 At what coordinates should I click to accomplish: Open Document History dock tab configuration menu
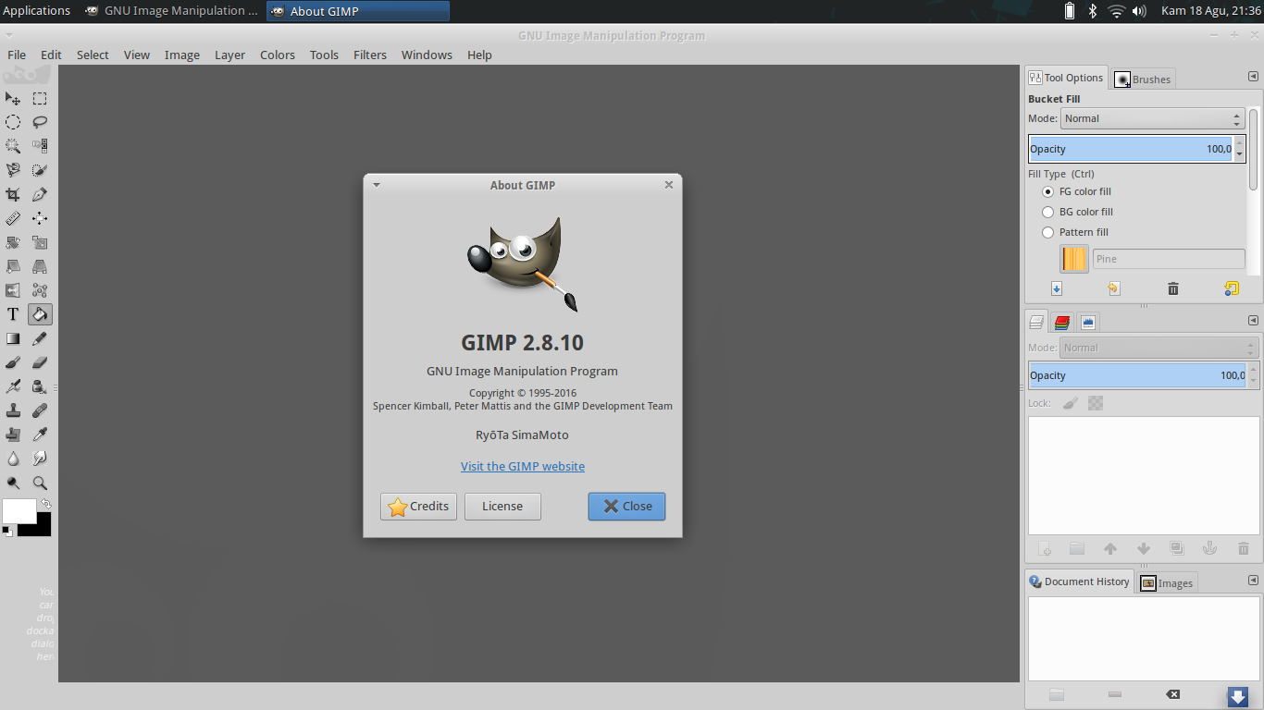[x=1253, y=581]
